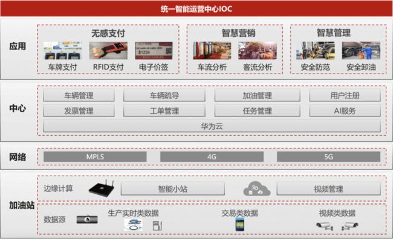This screenshot has height=239, width=393.
Task: Click the 智慧管理 section title
Action: (x=334, y=33)
